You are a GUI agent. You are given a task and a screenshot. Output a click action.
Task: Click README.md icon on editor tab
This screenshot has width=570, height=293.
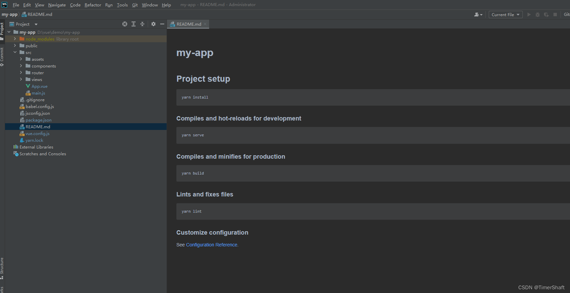(172, 24)
